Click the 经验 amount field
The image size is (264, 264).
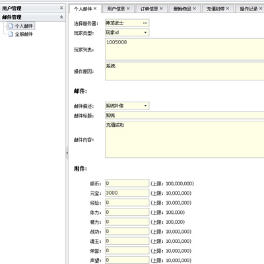click(x=127, y=203)
